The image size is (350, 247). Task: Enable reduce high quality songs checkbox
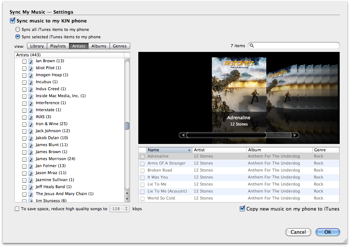(x=17, y=209)
